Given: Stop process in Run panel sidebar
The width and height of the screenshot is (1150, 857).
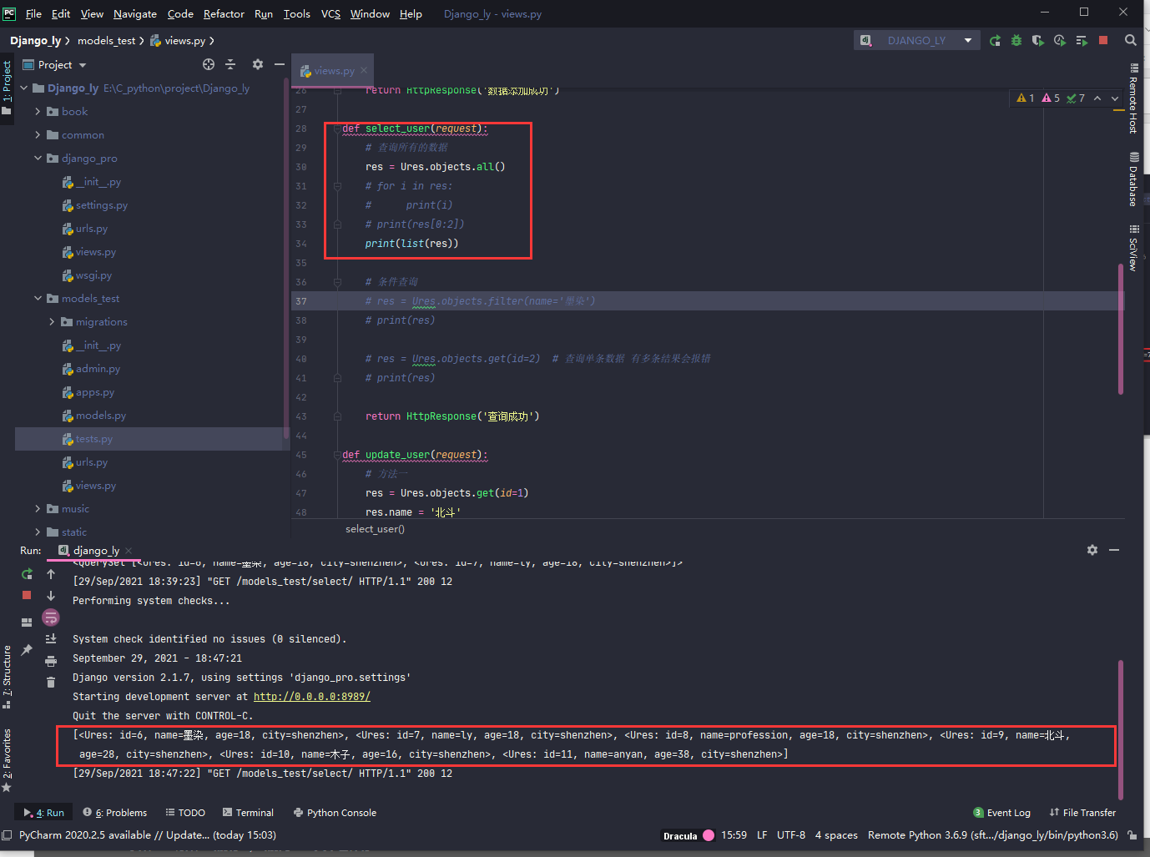Looking at the screenshot, I should pyautogui.click(x=27, y=595).
